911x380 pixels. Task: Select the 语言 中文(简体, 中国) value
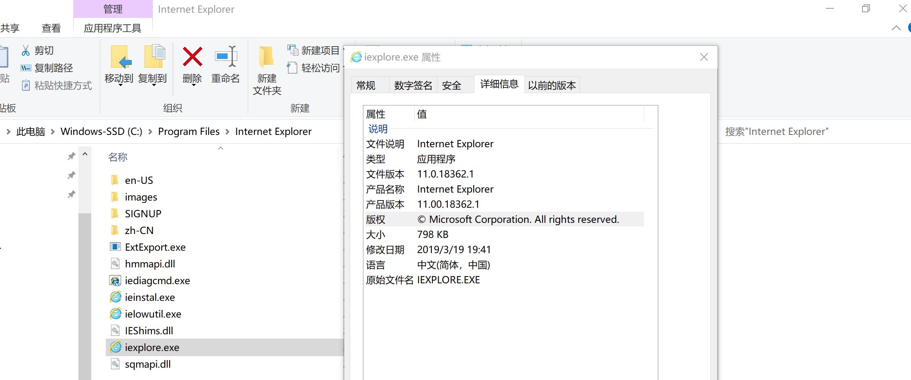click(x=454, y=265)
